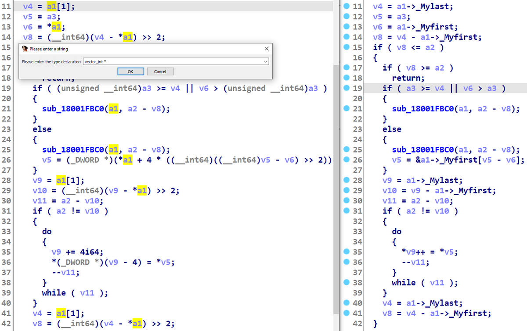Screen dimensions: 527x331
Task: Click 'if ( v8 <= a2 )' in right pane
Action: click(408, 47)
